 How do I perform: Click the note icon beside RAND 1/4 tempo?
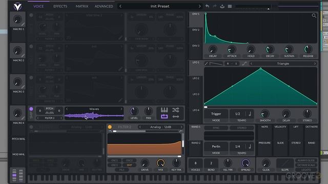(250, 147)
